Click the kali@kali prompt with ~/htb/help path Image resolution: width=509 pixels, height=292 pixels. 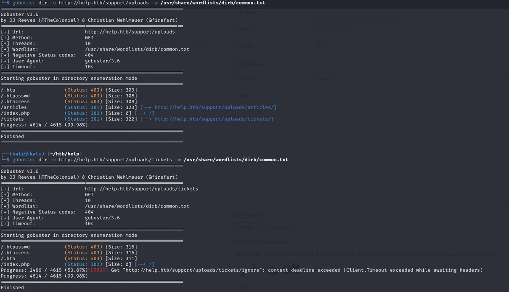point(42,153)
